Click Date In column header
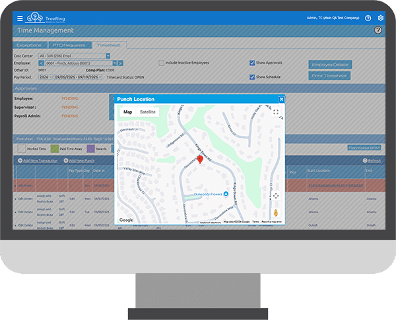The height and width of the screenshot is (320, 396). pyautogui.click(x=98, y=171)
